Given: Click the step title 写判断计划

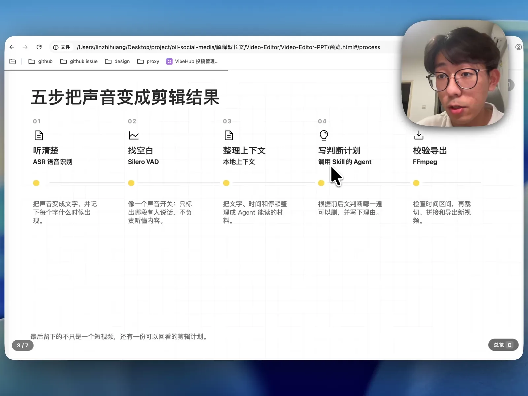Looking at the screenshot, I should point(339,151).
